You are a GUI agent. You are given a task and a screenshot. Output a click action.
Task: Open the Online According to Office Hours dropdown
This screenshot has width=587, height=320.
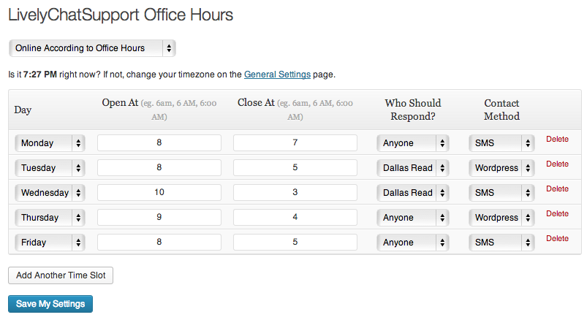(92, 48)
